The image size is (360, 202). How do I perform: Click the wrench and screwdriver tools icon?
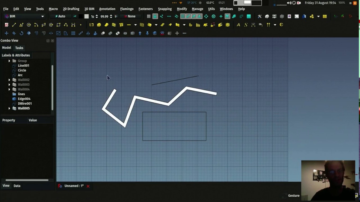(260, 17)
